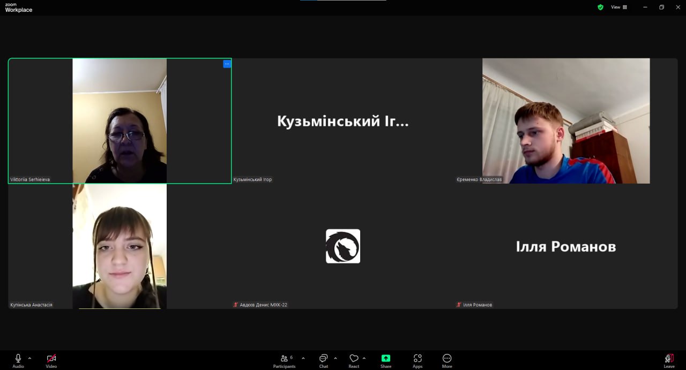Screen dimensions: 686x370
Task: Expand the arrow beside Chat
Action: (x=335, y=358)
